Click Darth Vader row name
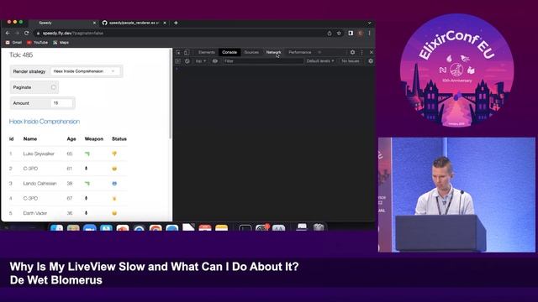 pyautogui.click(x=35, y=213)
